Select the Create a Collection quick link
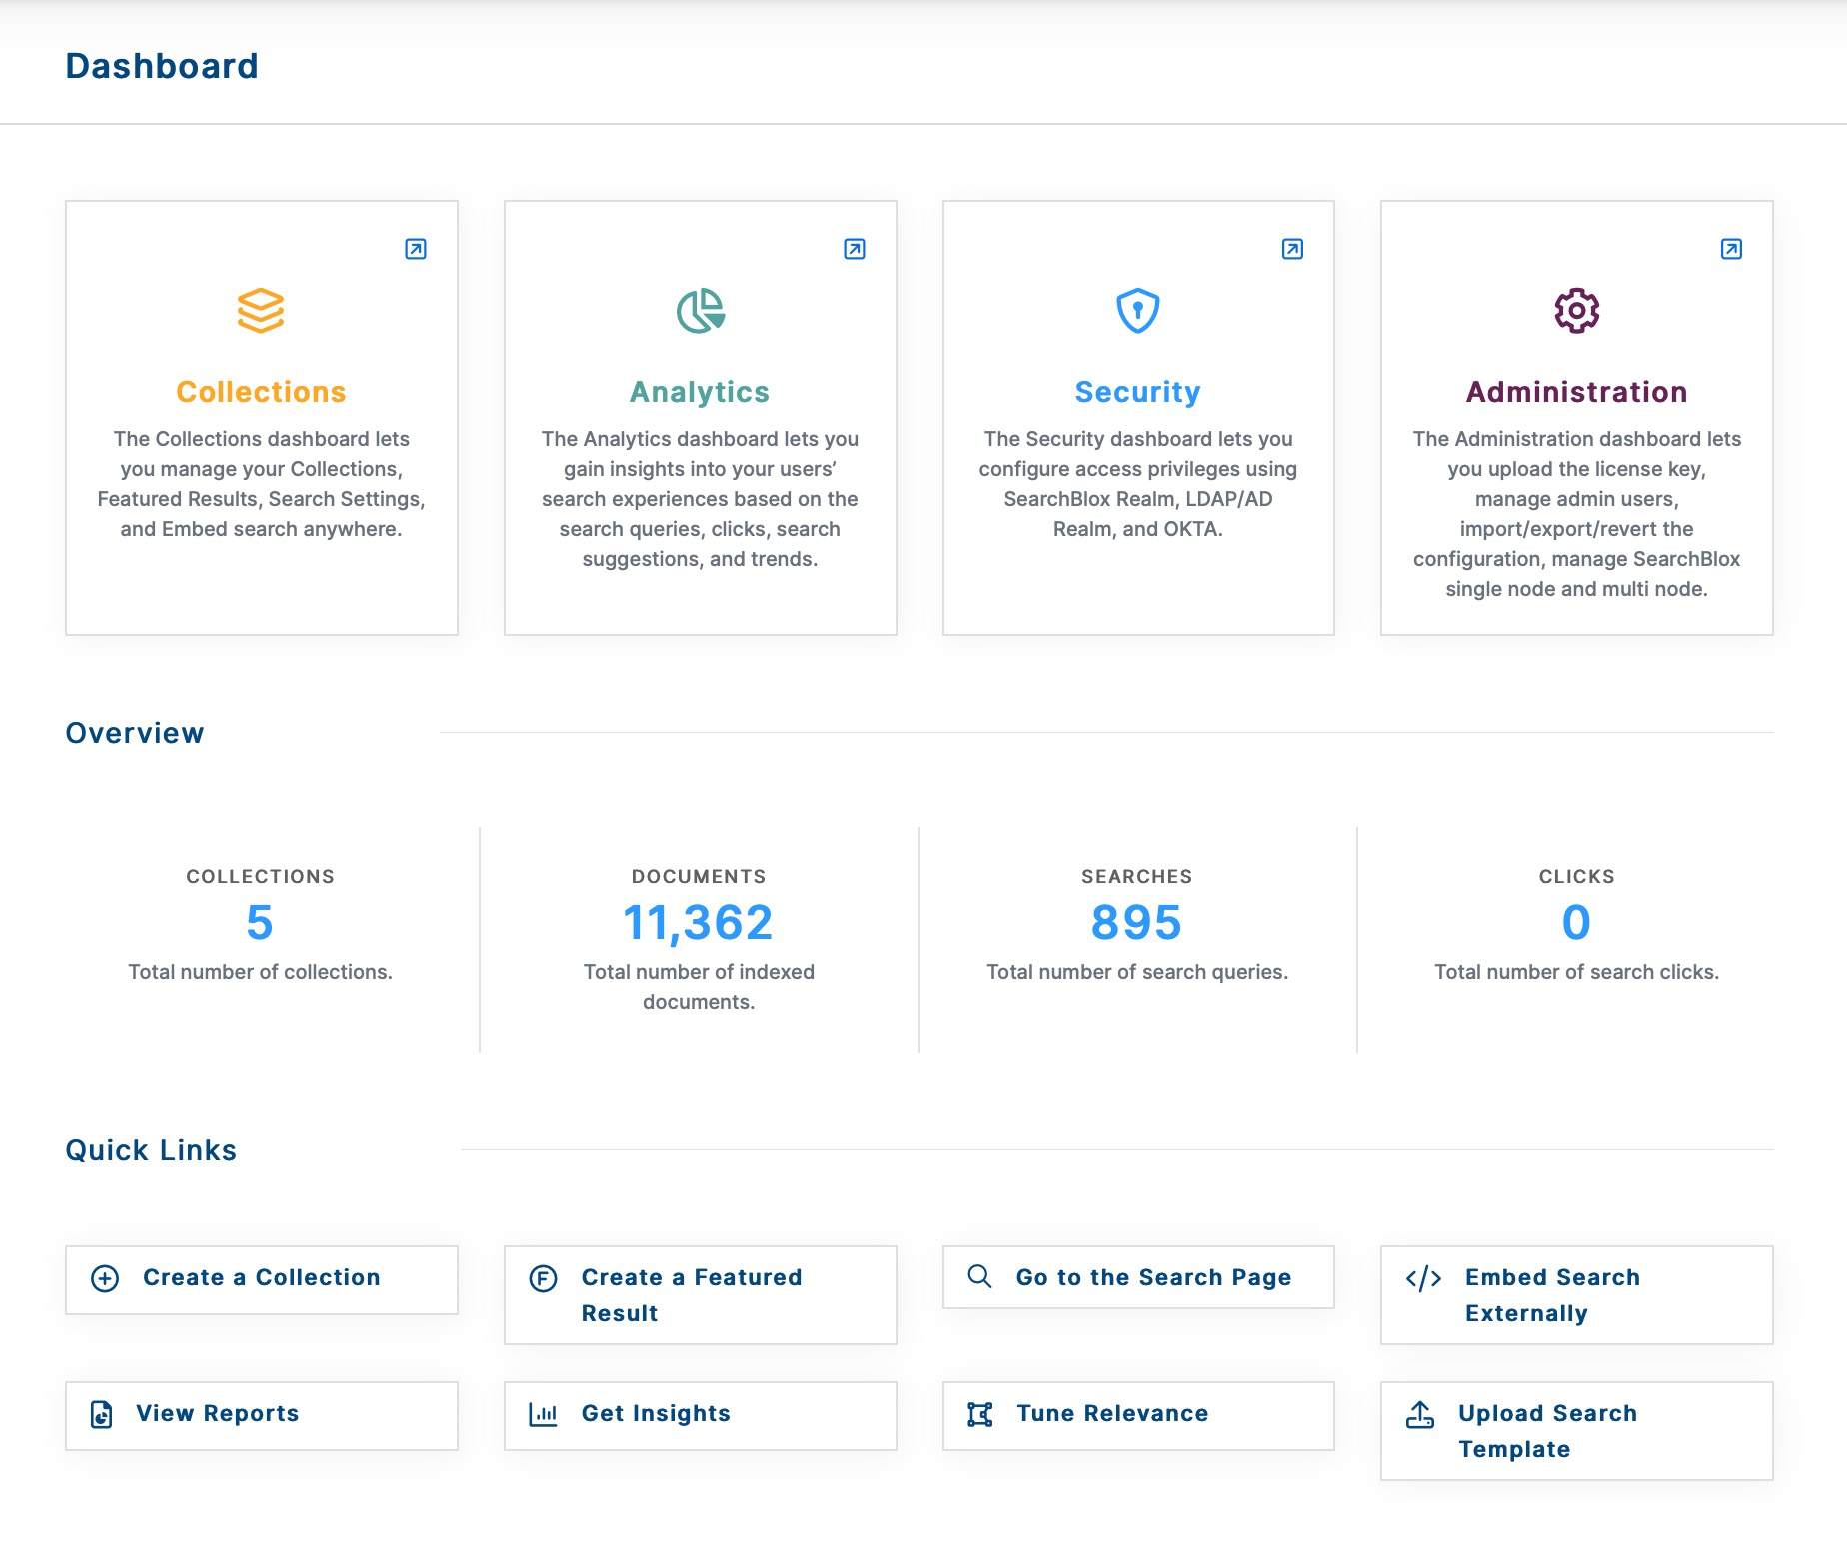The image size is (1847, 1559). tap(262, 1279)
